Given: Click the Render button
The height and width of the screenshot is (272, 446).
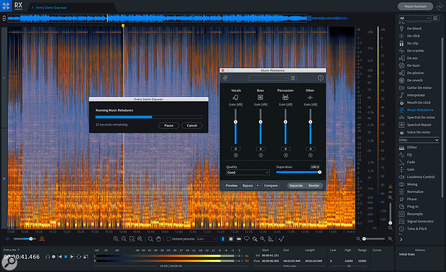Looking at the screenshot, I should (314, 185).
